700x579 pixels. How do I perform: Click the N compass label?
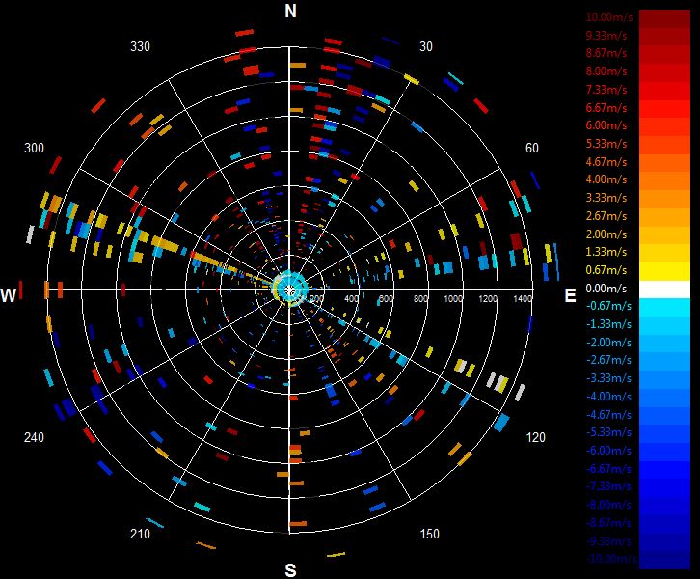[290, 11]
